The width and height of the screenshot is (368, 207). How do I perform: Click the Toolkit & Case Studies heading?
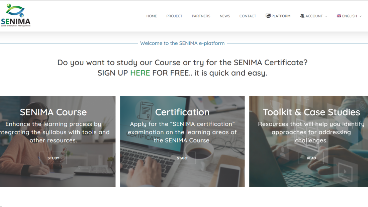click(311, 112)
